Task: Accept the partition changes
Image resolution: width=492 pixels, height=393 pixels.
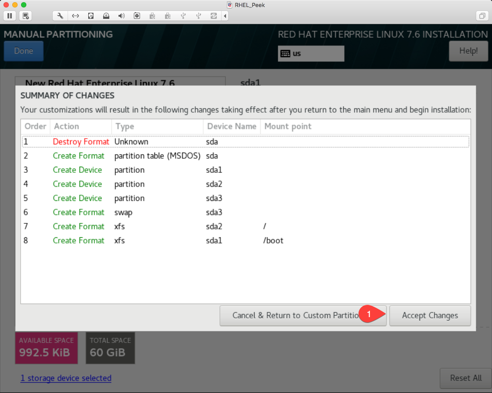Action: tap(430, 315)
